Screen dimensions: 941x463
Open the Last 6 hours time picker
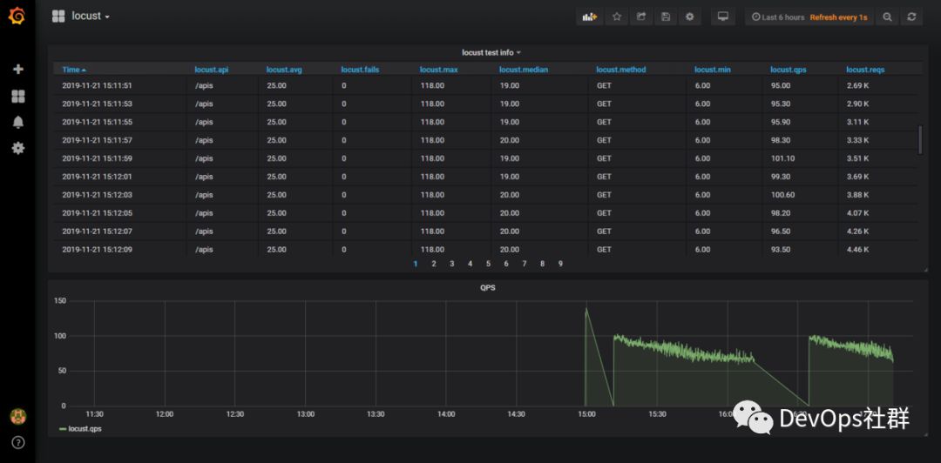pos(777,17)
